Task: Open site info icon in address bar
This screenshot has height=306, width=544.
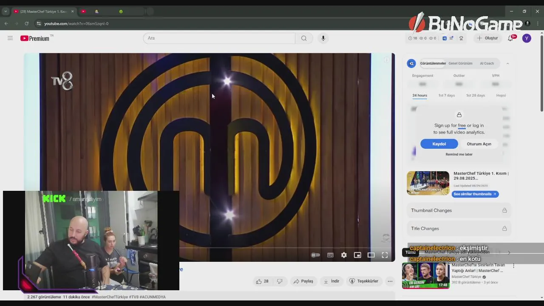Action: (39, 23)
